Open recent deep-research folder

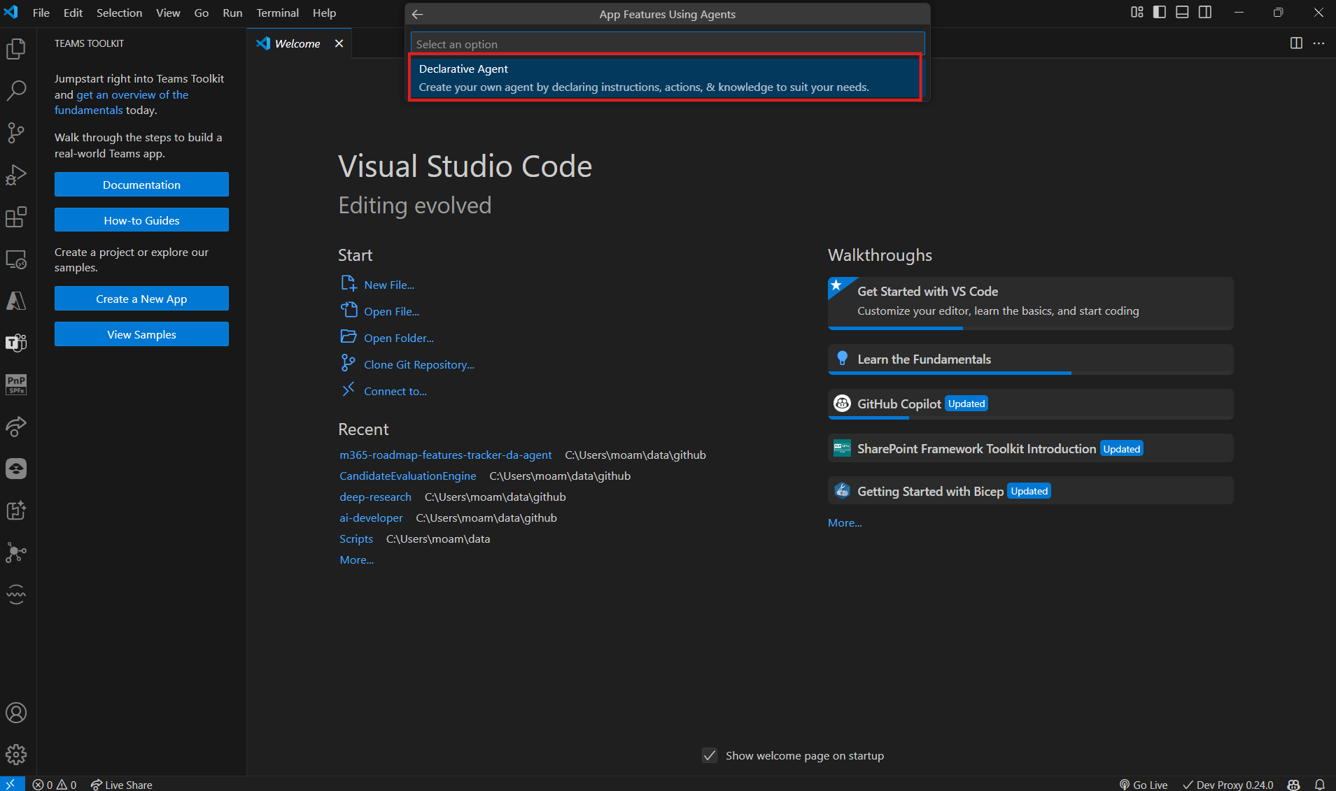point(375,497)
